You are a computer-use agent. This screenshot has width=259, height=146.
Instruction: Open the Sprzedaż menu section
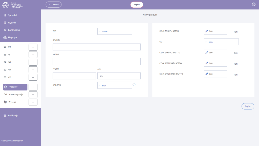coord(12,15)
